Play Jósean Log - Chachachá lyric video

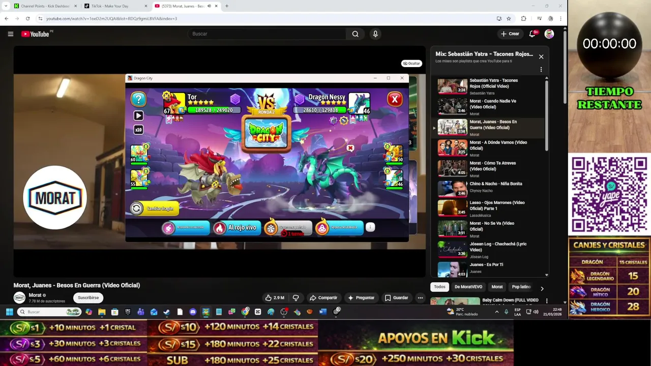point(488,250)
